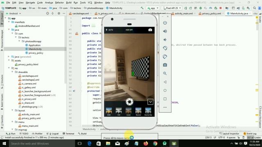The height and width of the screenshot is (147, 262).
Task: Collapse the res folder
Action: [x=9, y=68]
